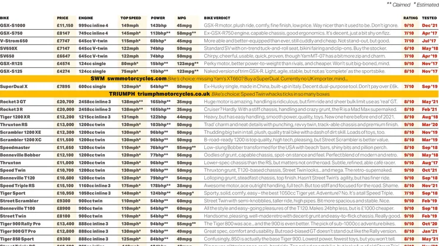Select the Tiger Sport bike name

point(13,193)
